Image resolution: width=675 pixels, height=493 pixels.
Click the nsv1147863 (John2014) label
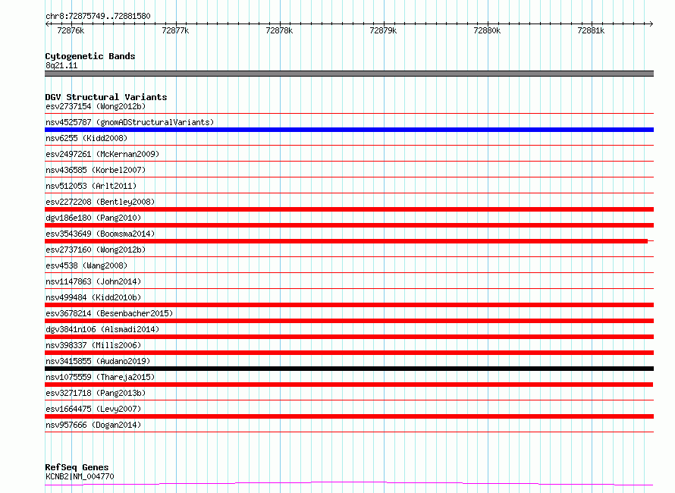[x=93, y=281]
